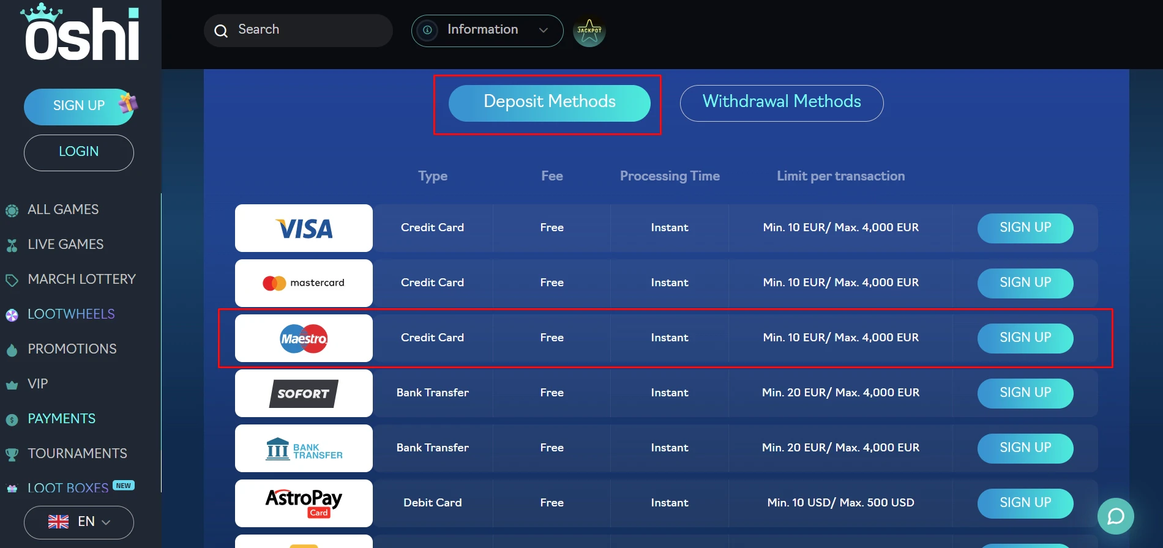1163x548 pixels.
Task: Click the Live Games sidebar icon
Action: [12, 246]
